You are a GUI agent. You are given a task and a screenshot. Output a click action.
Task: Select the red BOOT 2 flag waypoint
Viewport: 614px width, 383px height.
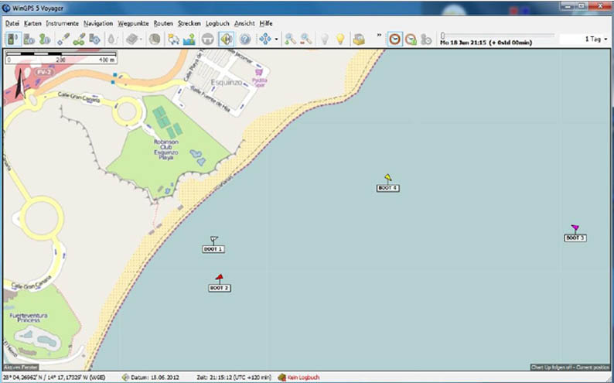[220, 276]
